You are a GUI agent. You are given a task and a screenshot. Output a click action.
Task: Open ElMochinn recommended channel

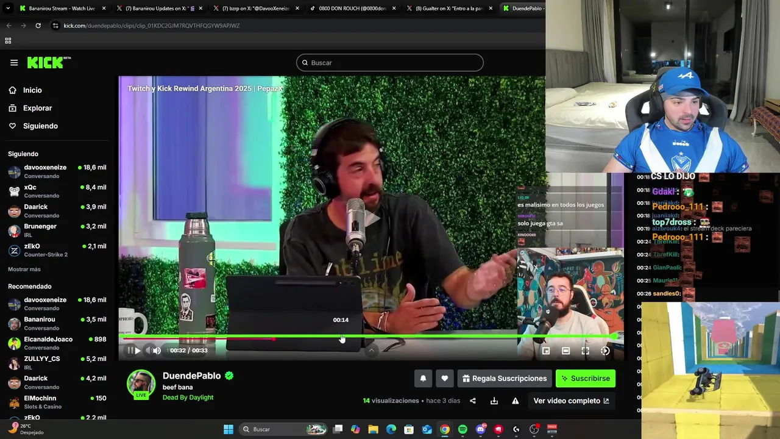pyautogui.click(x=57, y=402)
